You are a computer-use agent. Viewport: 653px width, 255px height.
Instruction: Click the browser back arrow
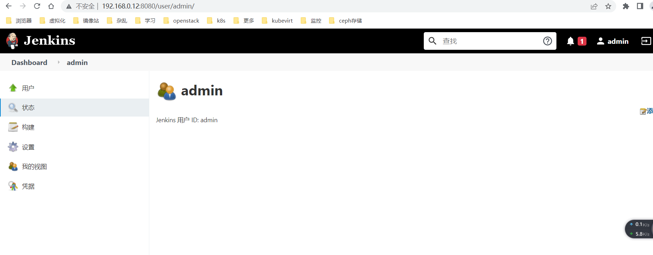[9, 6]
